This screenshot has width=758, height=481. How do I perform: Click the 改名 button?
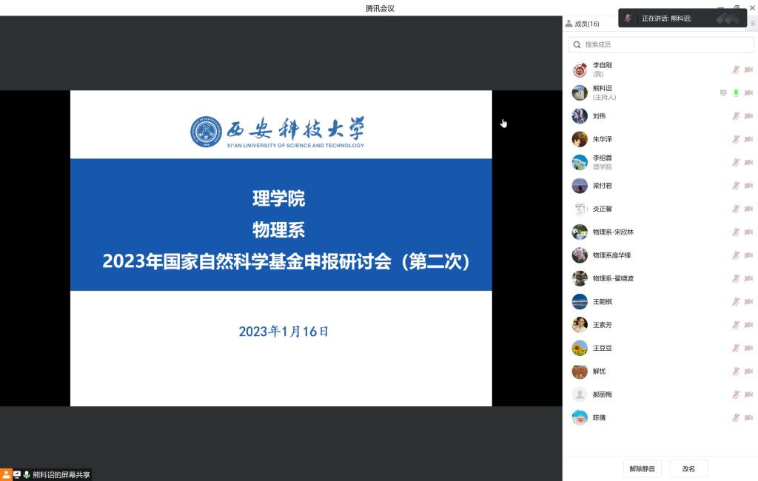click(x=688, y=468)
